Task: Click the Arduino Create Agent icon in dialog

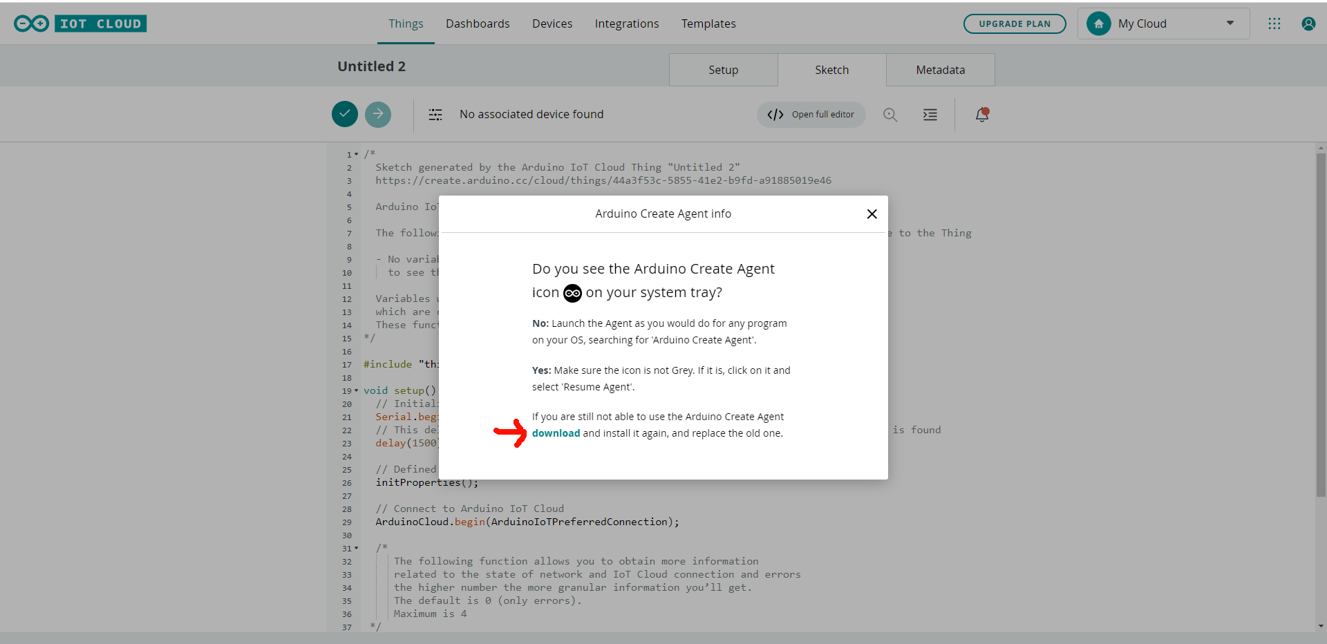Action: click(x=572, y=293)
